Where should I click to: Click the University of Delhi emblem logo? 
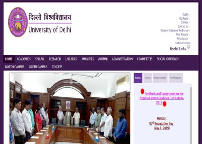pos(18,22)
